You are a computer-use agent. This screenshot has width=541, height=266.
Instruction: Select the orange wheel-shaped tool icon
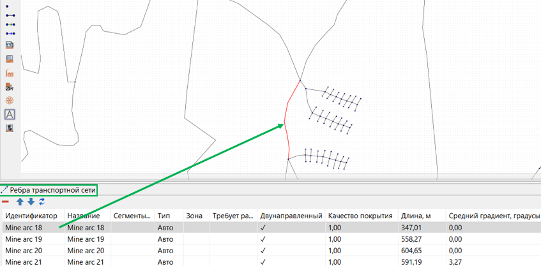point(10,100)
